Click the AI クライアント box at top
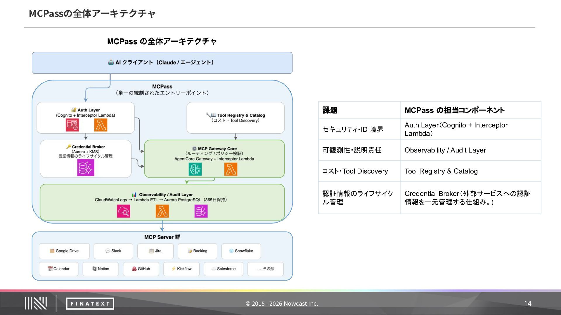 click(162, 63)
